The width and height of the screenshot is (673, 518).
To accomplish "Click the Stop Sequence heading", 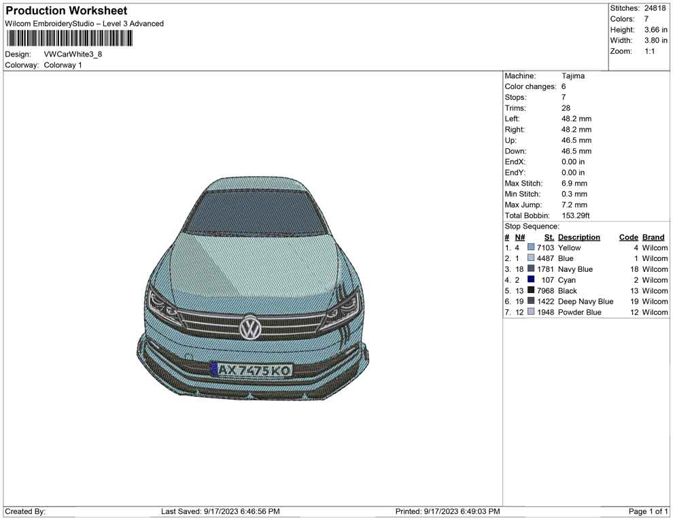I will [x=532, y=226].
